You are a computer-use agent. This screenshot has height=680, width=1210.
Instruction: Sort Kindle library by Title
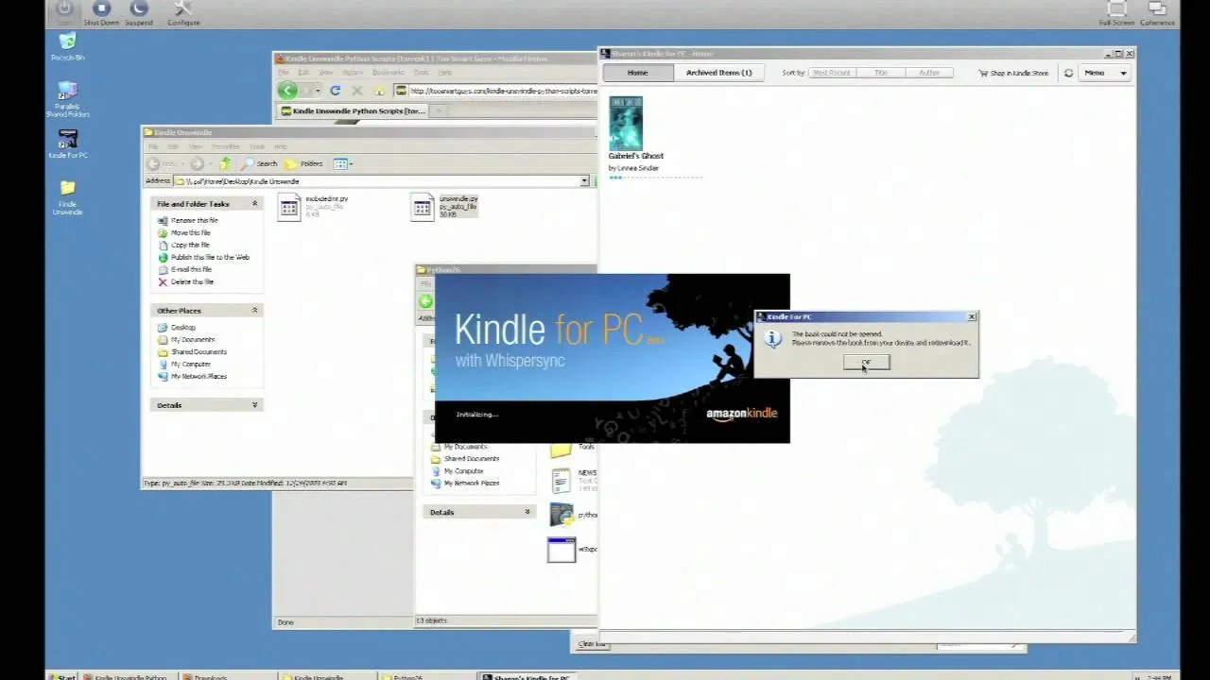[881, 73]
